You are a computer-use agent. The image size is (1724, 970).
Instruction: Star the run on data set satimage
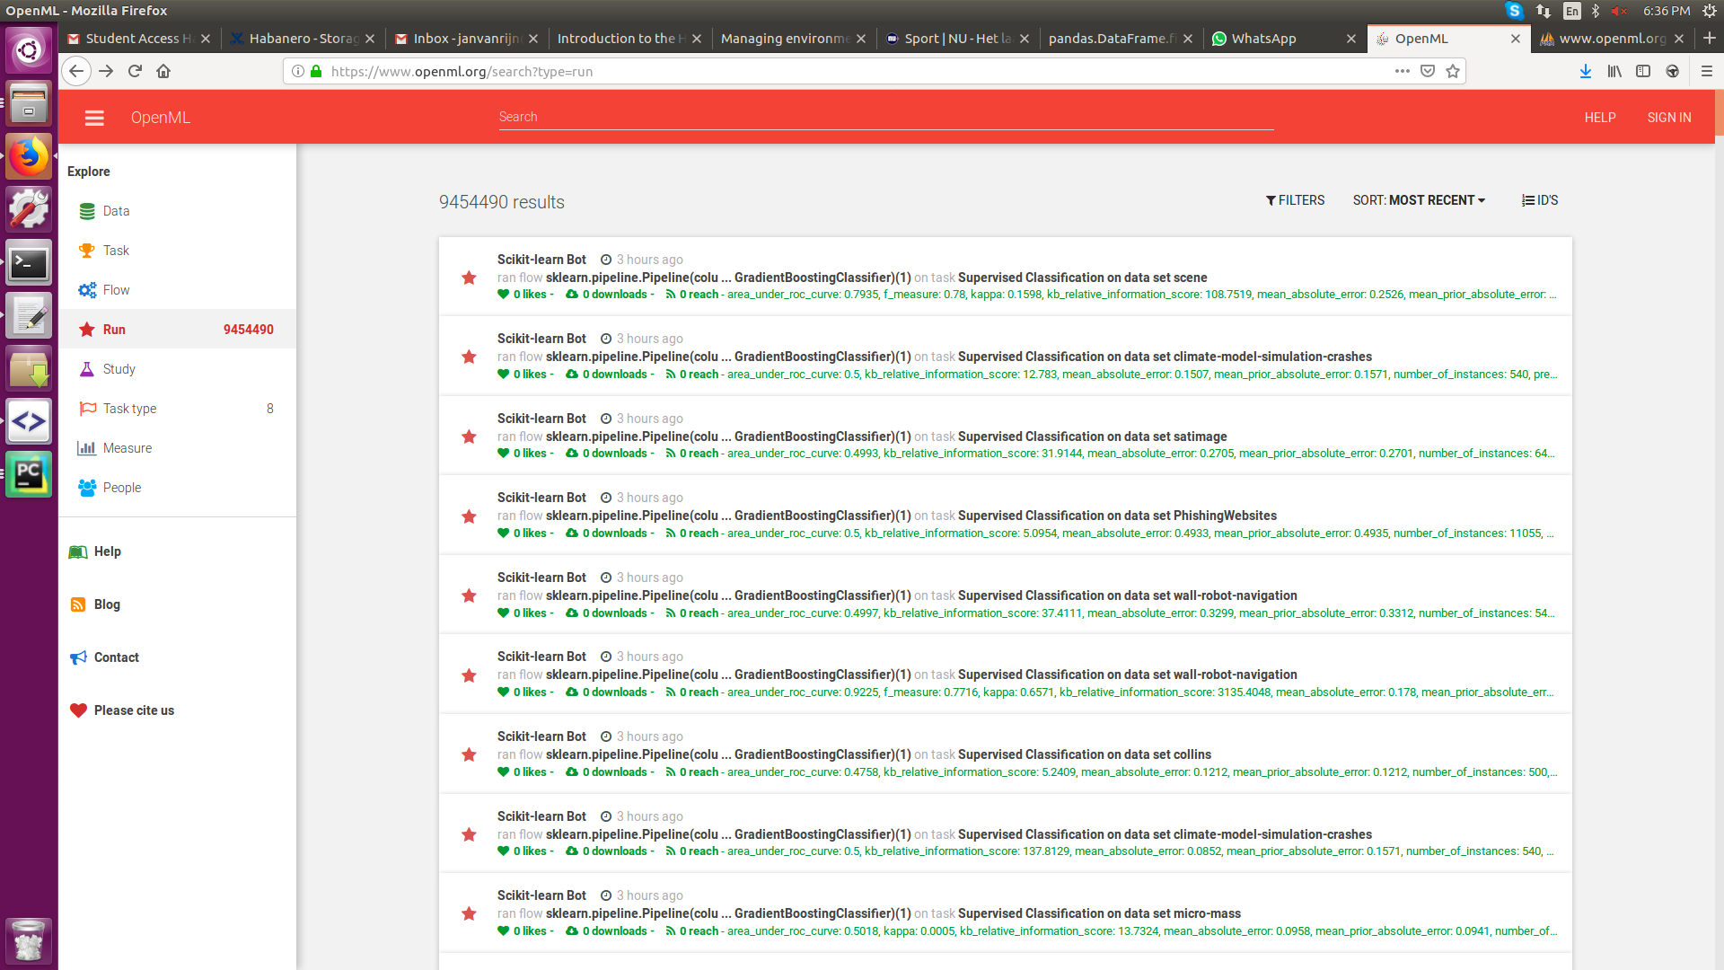468,437
